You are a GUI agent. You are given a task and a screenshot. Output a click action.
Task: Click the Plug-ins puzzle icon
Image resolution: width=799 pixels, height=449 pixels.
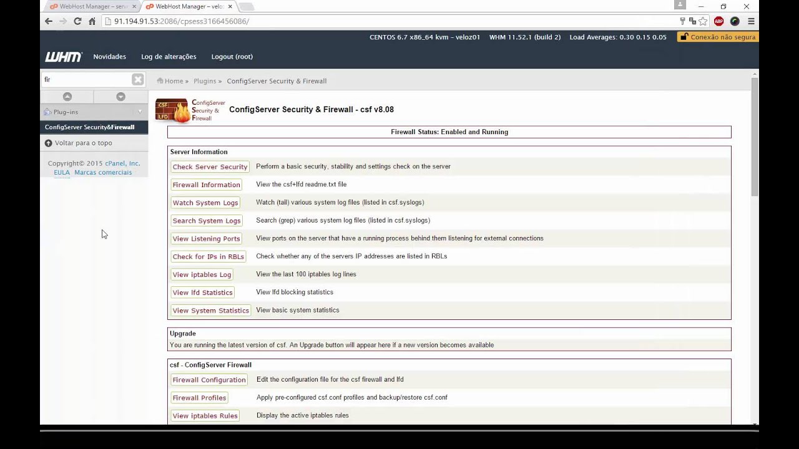coord(47,112)
